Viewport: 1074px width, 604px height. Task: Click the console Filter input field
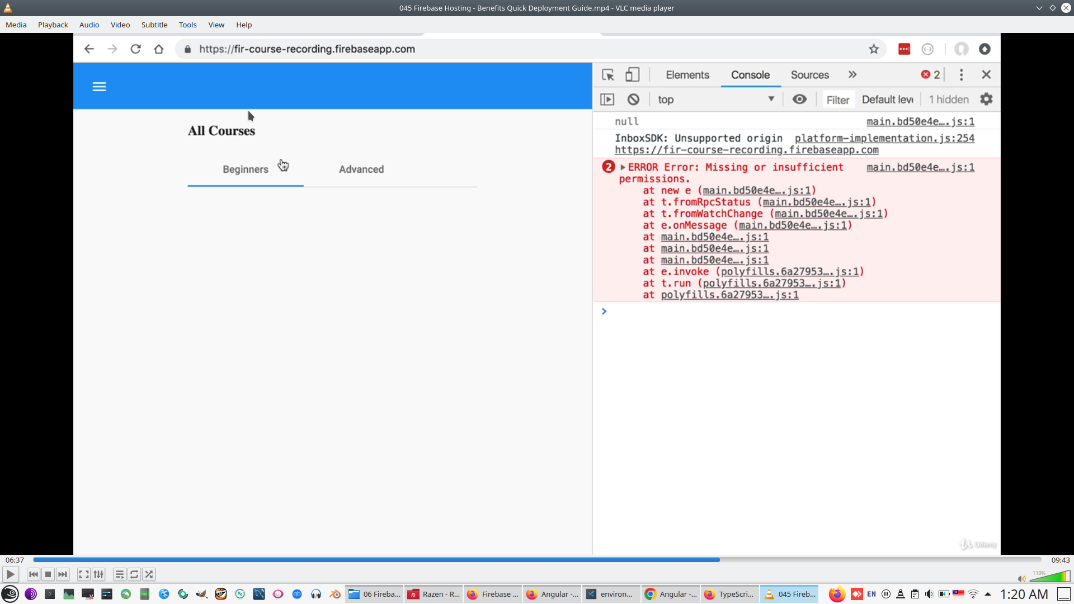tap(837, 100)
